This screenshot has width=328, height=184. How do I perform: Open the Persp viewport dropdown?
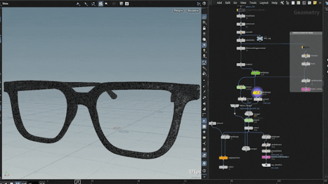[x=178, y=11]
